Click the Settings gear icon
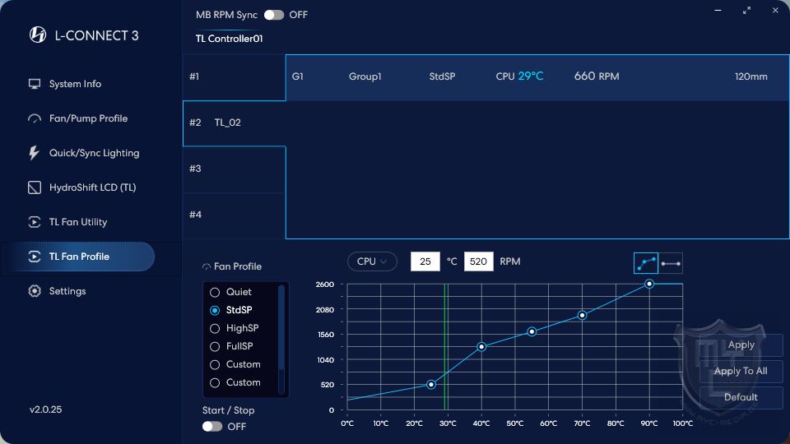This screenshot has width=790, height=444. click(35, 291)
